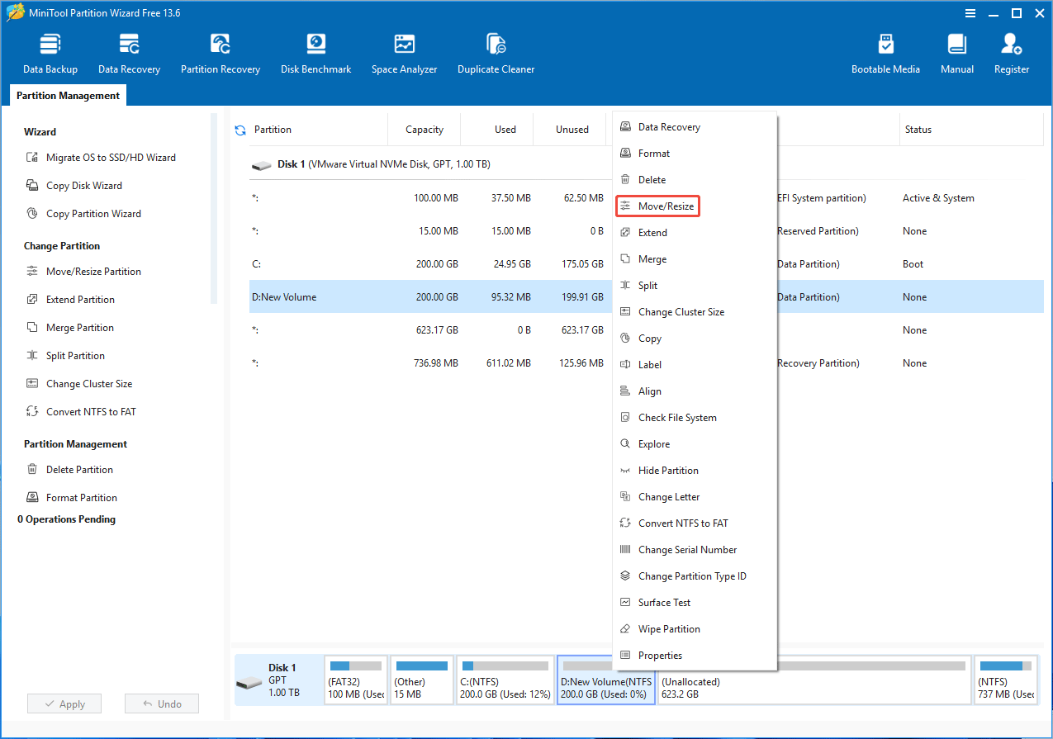Choose Format Partition in sidebar
Viewport: 1053px width, 739px height.
coord(72,498)
